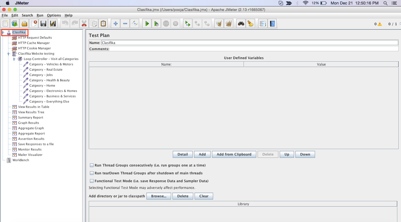
Task: Enable Run tearDown Thread Groups checkbox
Action: (92, 173)
